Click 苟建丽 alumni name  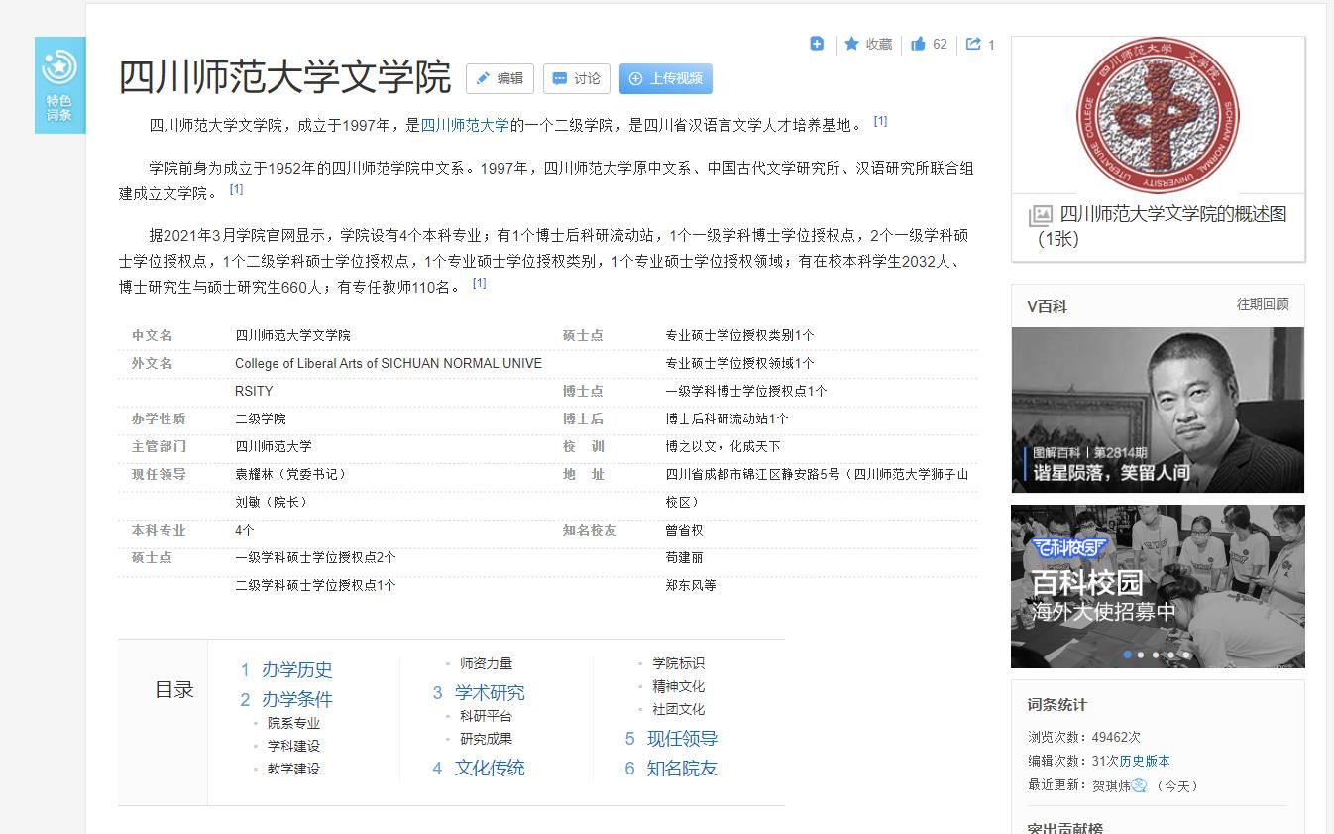(x=684, y=557)
